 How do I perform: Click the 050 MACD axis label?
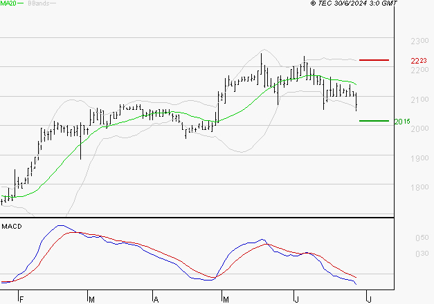pyautogui.click(x=422, y=238)
